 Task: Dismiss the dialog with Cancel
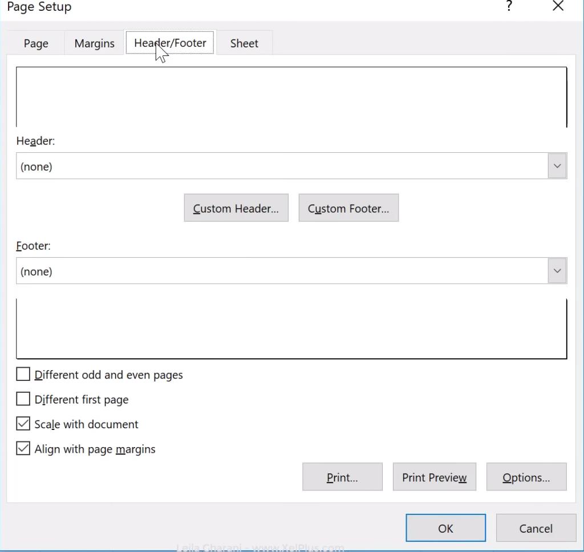click(x=535, y=527)
